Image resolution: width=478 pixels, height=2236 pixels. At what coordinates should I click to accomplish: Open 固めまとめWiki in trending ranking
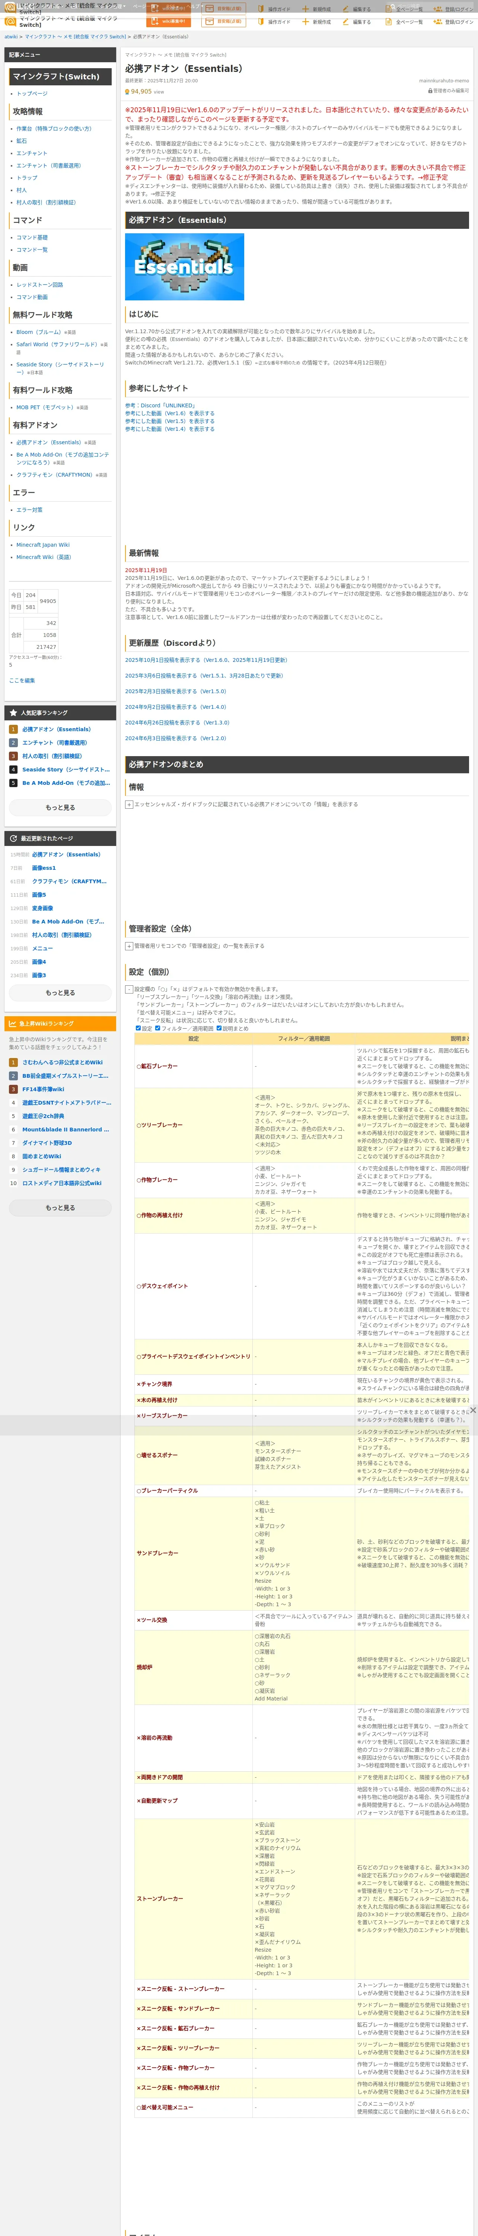click(x=42, y=1156)
